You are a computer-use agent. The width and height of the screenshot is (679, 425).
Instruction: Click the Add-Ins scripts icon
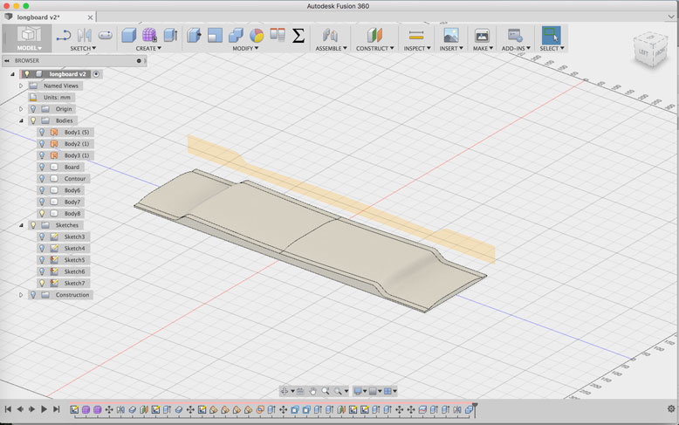point(515,35)
